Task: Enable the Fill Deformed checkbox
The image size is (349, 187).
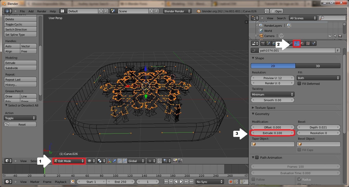Action: click(x=299, y=84)
